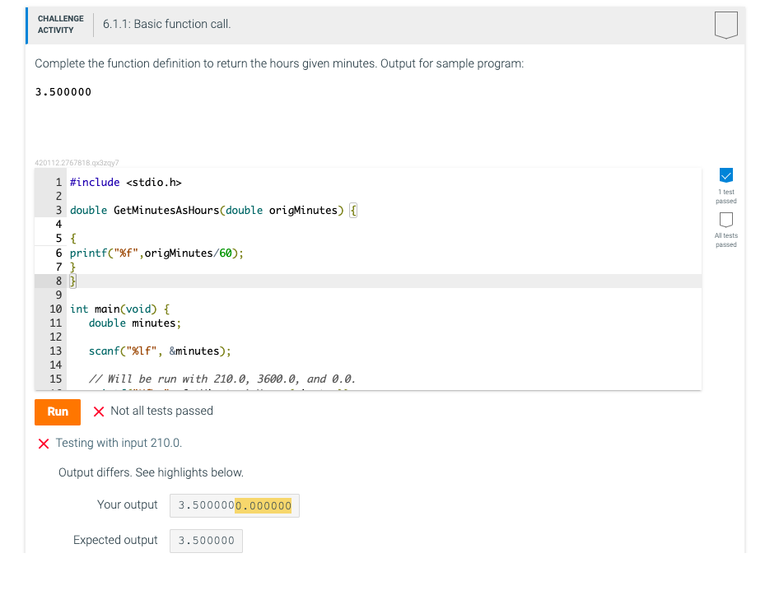Click the blue checkmark shield badge
Image resolution: width=765 pixels, height=595 pixels.
725,175
